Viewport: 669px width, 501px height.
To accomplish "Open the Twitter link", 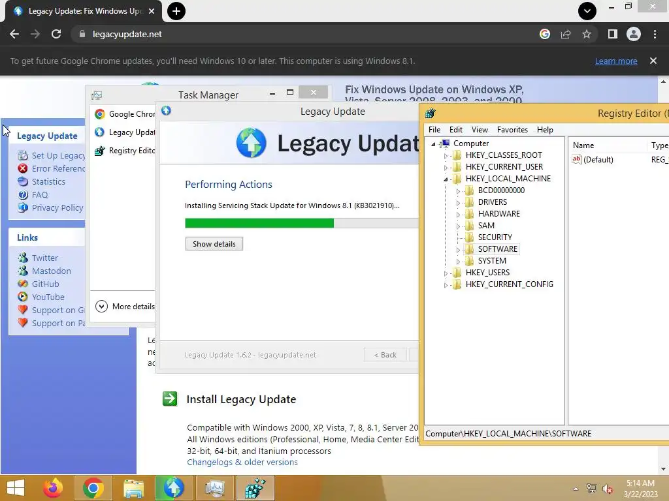I will pos(45,258).
